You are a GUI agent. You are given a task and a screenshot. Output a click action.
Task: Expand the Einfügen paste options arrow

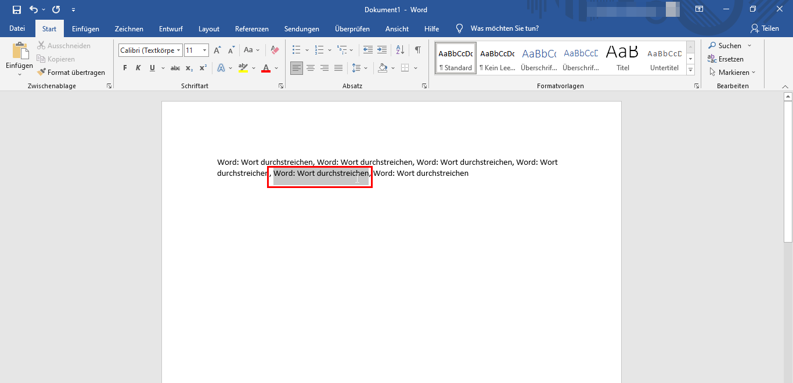tap(19, 74)
